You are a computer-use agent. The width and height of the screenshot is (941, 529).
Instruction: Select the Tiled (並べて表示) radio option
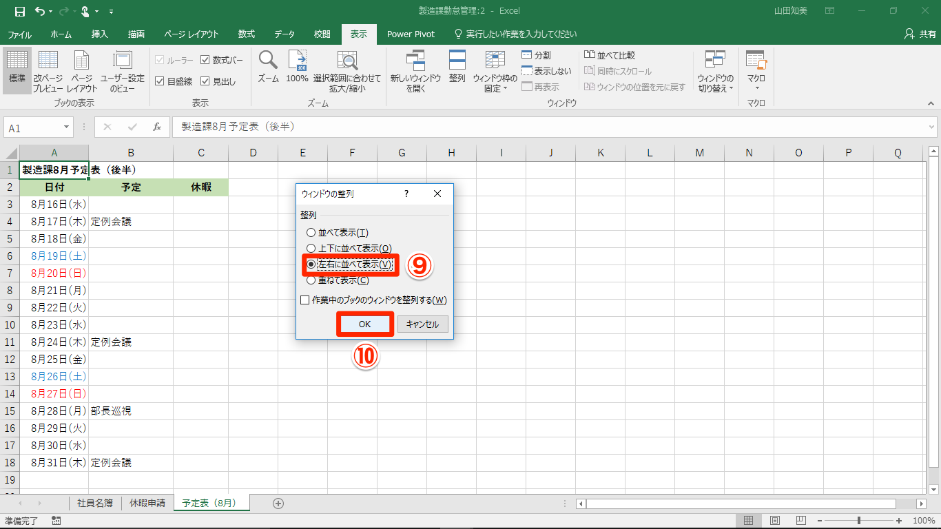click(x=311, y=233)
